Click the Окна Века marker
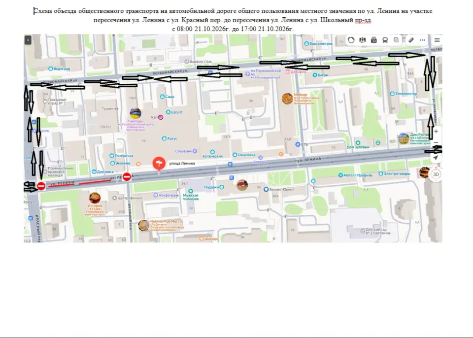The width and height of the screenshot is (473, 338). tap(235, 155)
